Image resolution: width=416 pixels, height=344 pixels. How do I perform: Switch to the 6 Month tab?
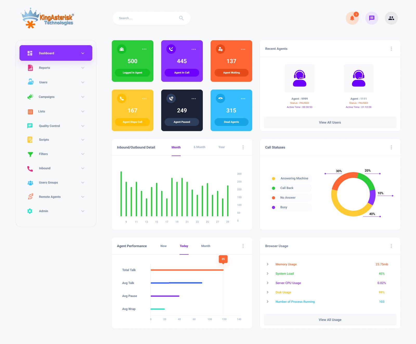coord(199,147)
